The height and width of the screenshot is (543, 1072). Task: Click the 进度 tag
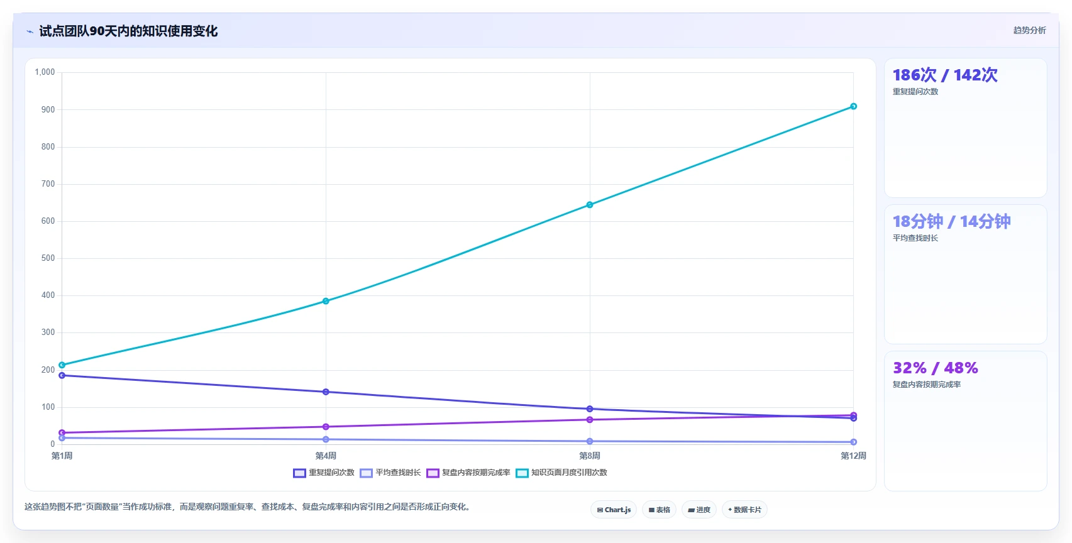(x=699, y=510)
